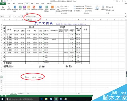Click Calculate Sheet
127x101 pixels.
[x=110, y=10]
